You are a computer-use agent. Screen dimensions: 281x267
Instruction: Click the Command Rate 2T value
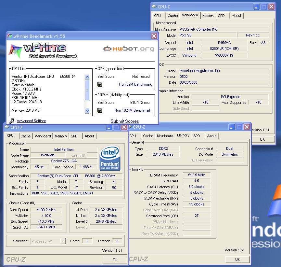coord(197,216)
